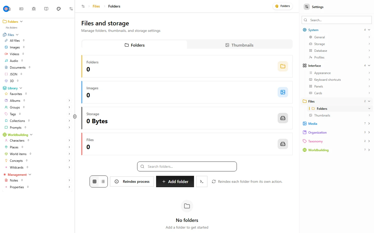Image resolution: width=374 pixels, height=233 pixels.
Task: Click the Taxonomy tag icon in settings
Action: point(305,141)
